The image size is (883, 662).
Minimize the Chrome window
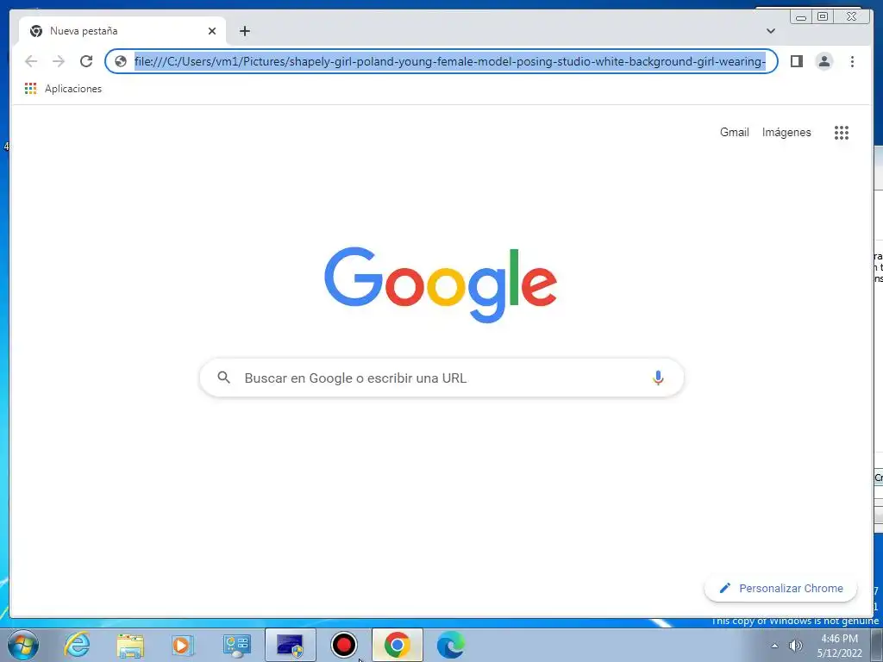pyautogui.click(x=801, y=17)
